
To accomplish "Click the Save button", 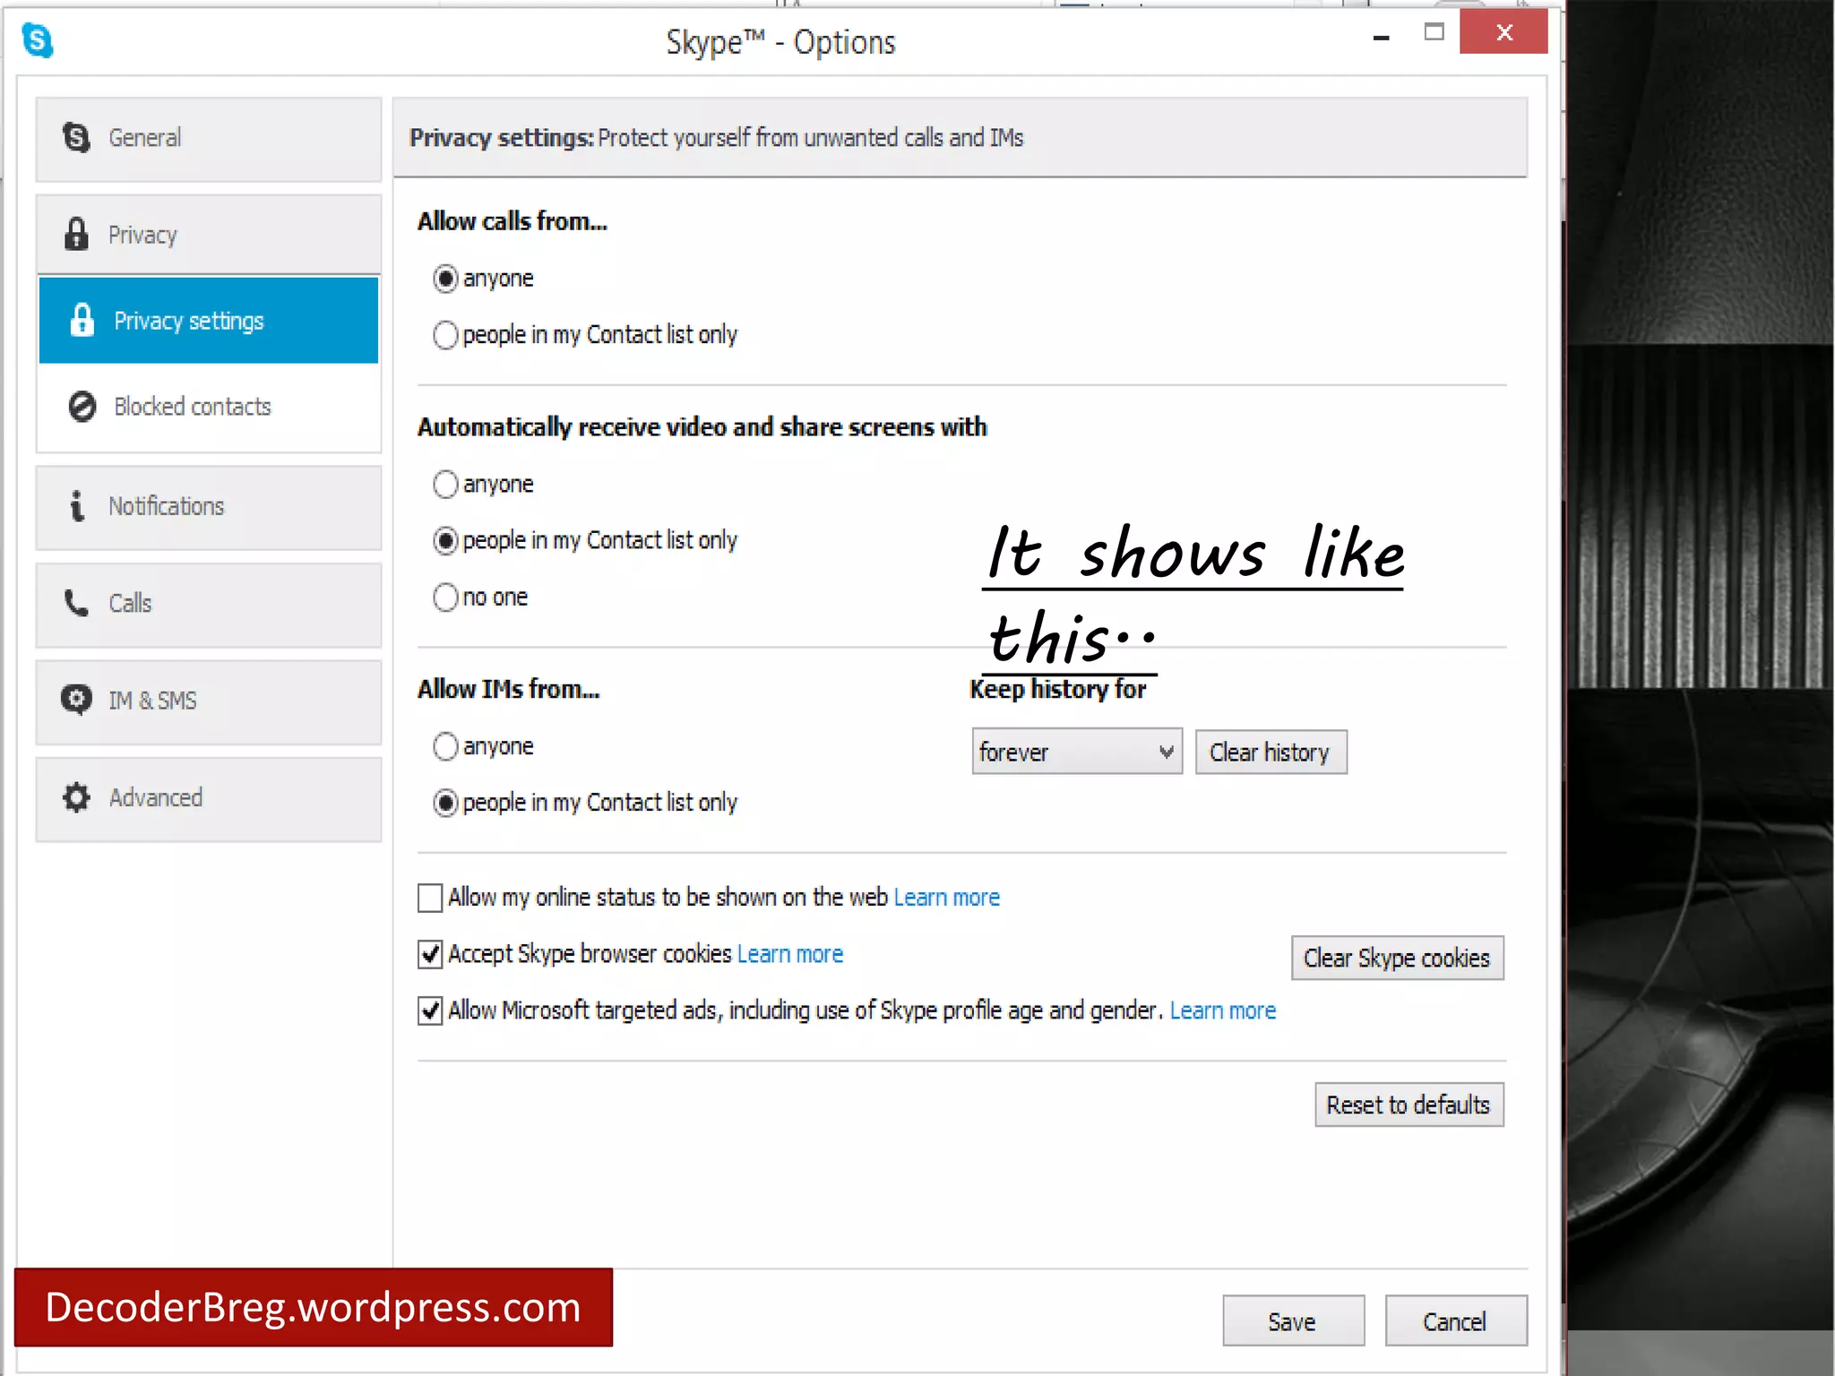I will [1293, 1320].
